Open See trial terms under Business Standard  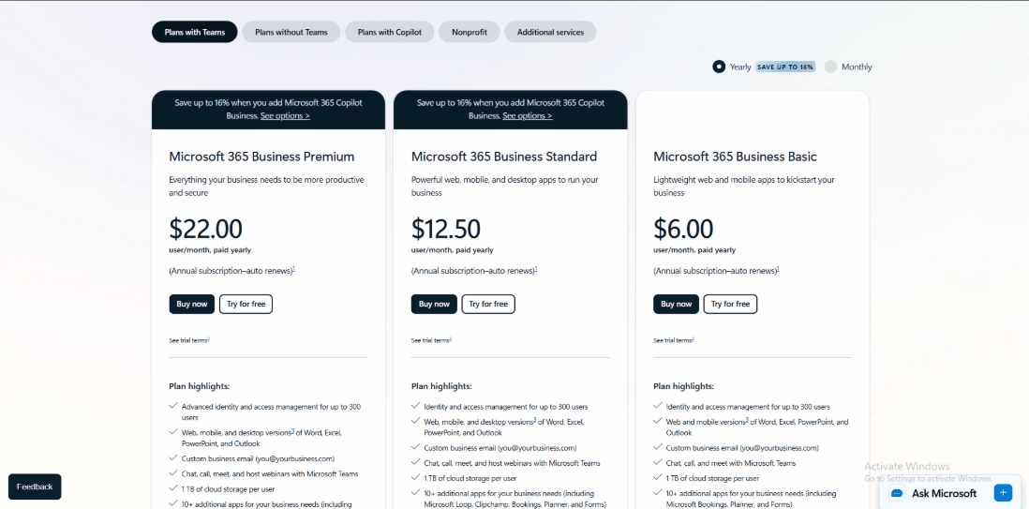(431, 340)
